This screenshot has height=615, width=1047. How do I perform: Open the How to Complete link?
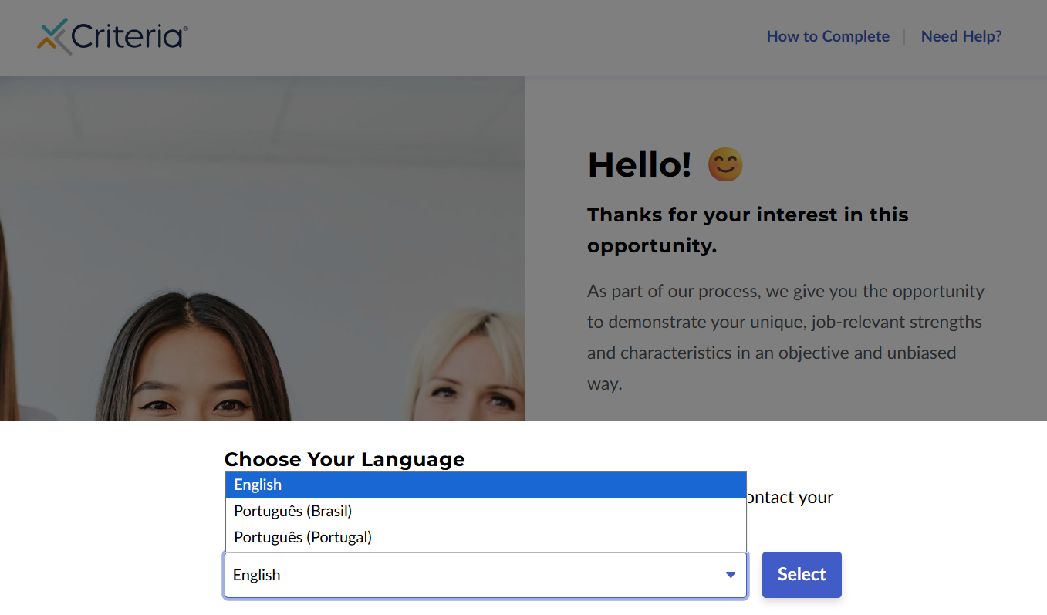tap(828, 36)
